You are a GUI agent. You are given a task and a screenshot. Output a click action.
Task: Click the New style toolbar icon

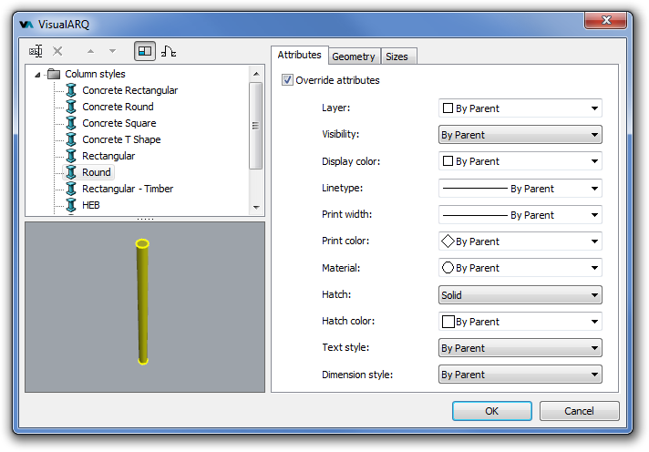coord(36,51)
